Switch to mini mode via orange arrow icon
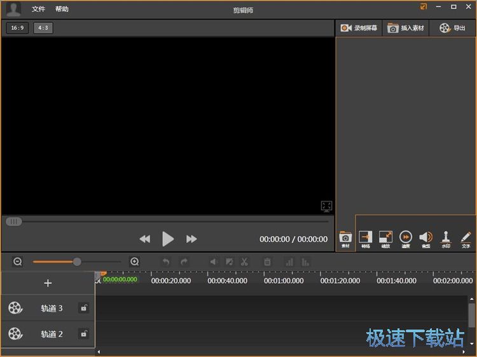Screen dimensions: 477x357 424,6
